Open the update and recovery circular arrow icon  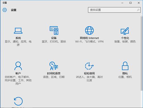pyautogui.click(x=18, y=101)
